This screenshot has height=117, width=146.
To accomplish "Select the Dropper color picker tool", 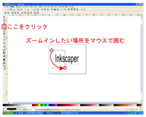I will [4, 69].
